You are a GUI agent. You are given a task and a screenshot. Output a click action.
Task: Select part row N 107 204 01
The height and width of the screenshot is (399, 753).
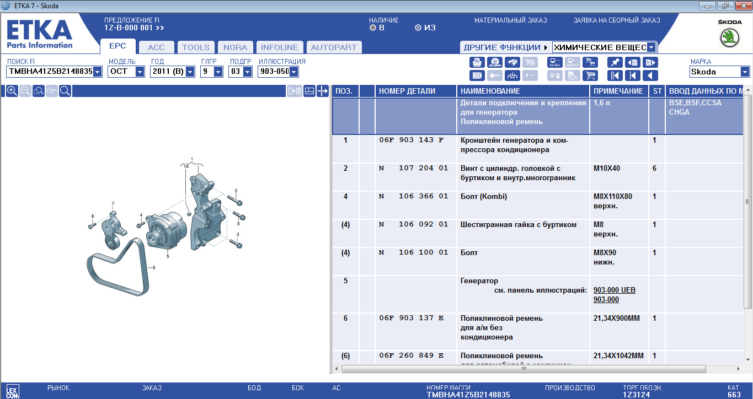(x=538, y=177)
